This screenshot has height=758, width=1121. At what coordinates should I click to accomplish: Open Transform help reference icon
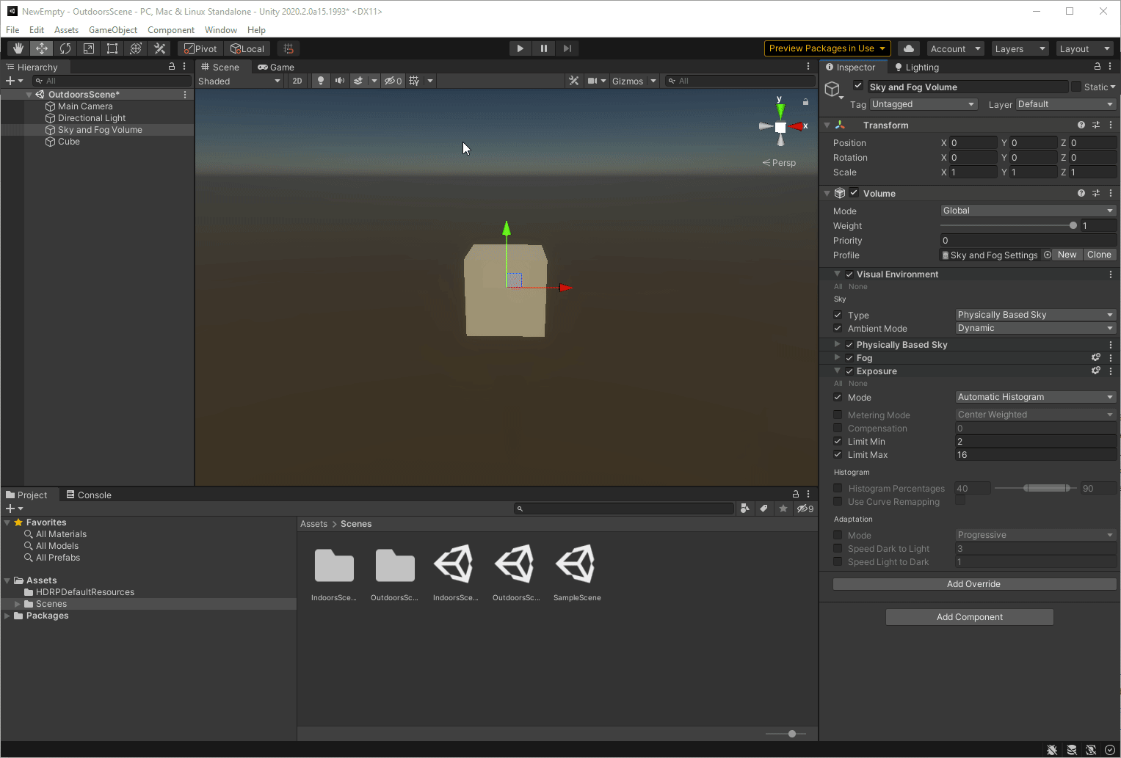[1081, 125]
